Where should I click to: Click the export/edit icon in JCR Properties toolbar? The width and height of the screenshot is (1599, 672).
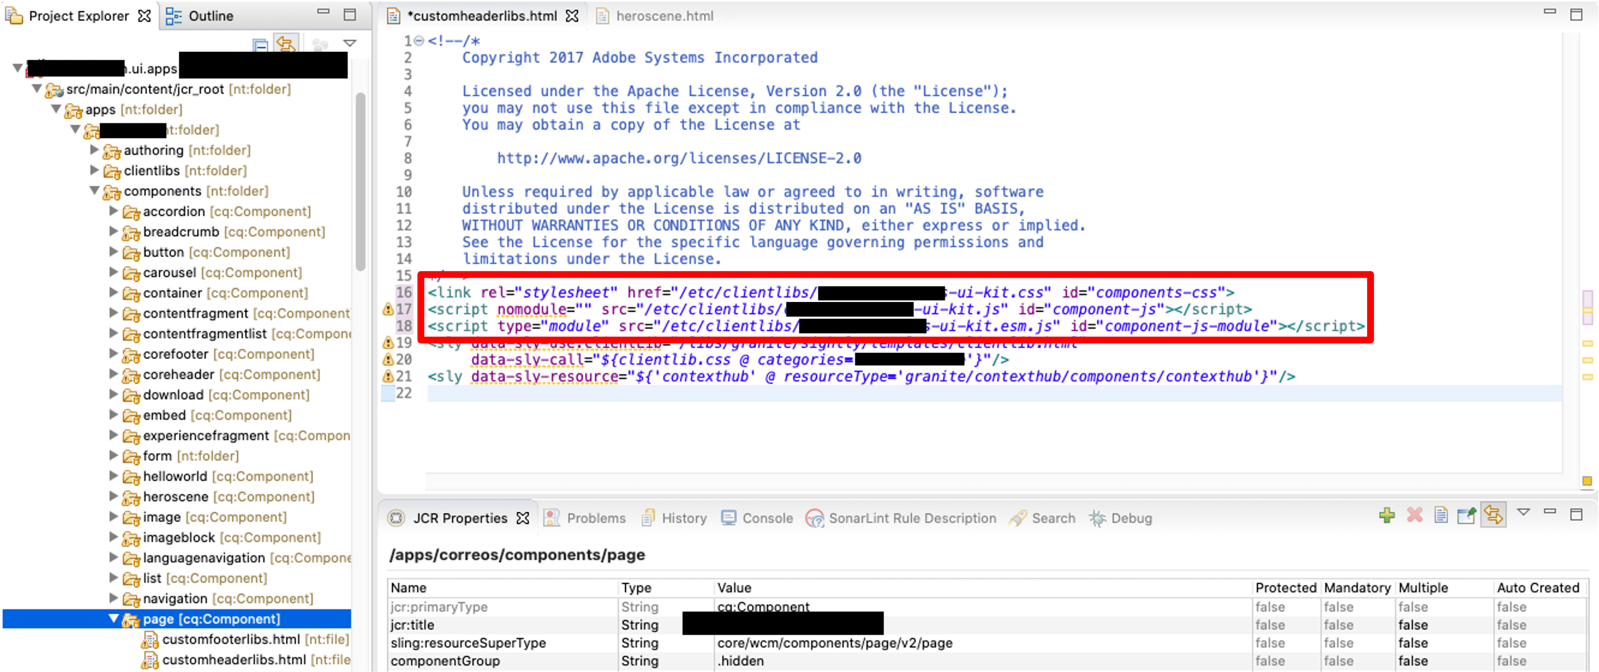tap(1467, 515)
